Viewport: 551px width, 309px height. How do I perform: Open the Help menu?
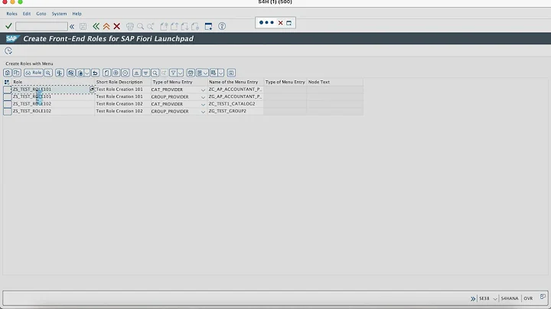click(77, 14)
